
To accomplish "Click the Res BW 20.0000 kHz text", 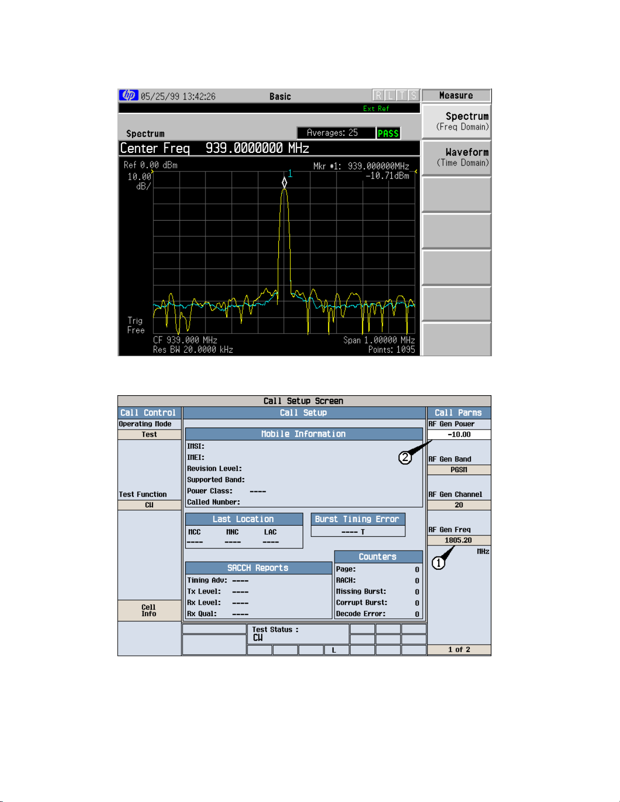I will (193, 350).
